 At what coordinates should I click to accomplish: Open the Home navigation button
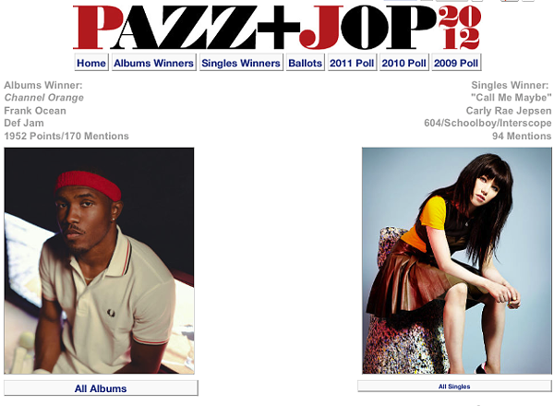coord(91,63)
